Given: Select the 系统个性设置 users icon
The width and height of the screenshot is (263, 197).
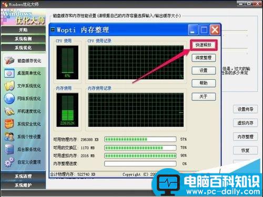Looking at the screenshot, I should 9,137.
